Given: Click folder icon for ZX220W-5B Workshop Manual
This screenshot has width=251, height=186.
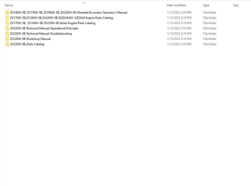Looking at the screenshot, I should click(x=7, y=39).
